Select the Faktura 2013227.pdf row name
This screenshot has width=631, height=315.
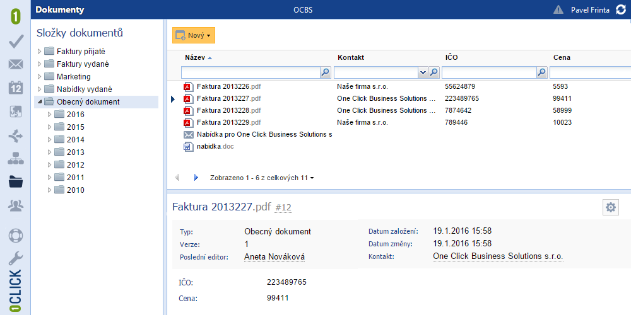[x=229, y=98]
